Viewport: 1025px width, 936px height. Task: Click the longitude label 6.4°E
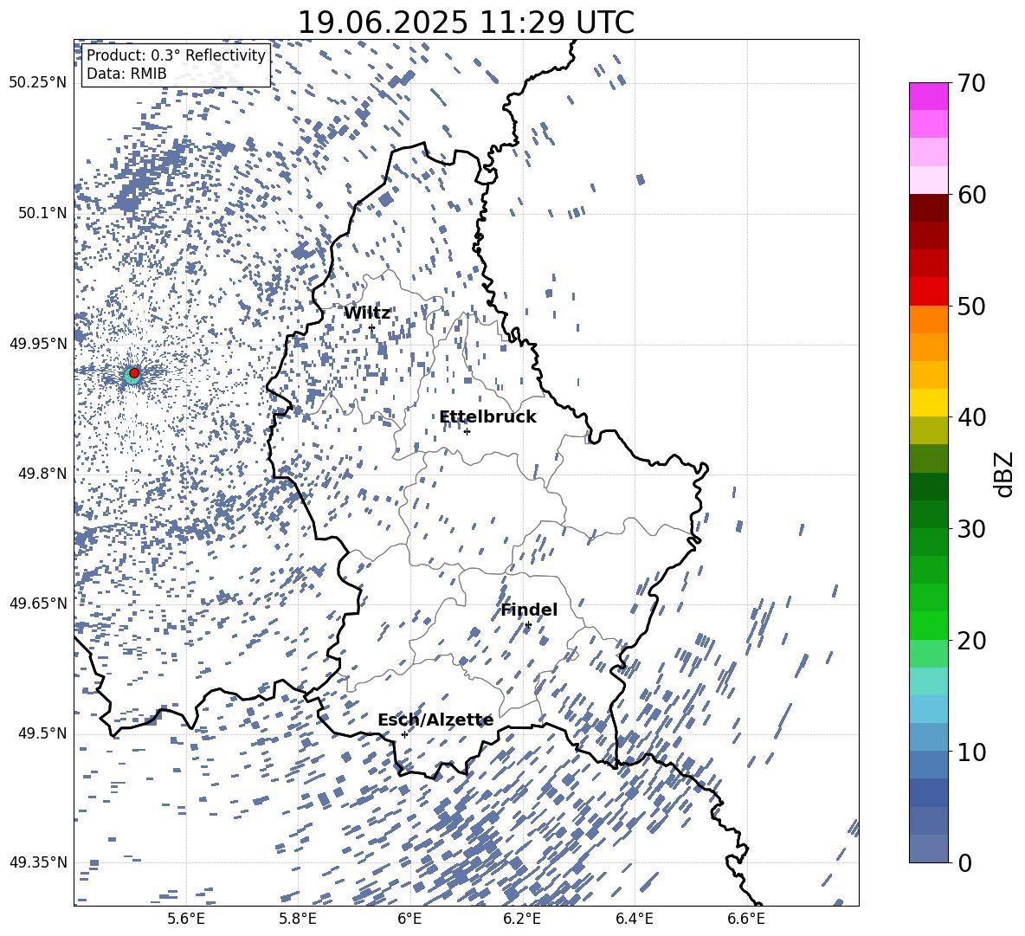click(634, 919)
